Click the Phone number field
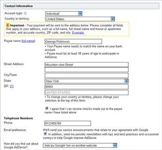 (68, 123)
